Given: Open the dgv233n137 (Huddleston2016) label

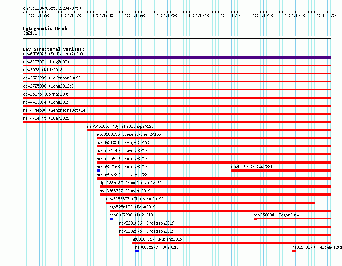Looking at the screenshot, I should (x=131, y=183).
